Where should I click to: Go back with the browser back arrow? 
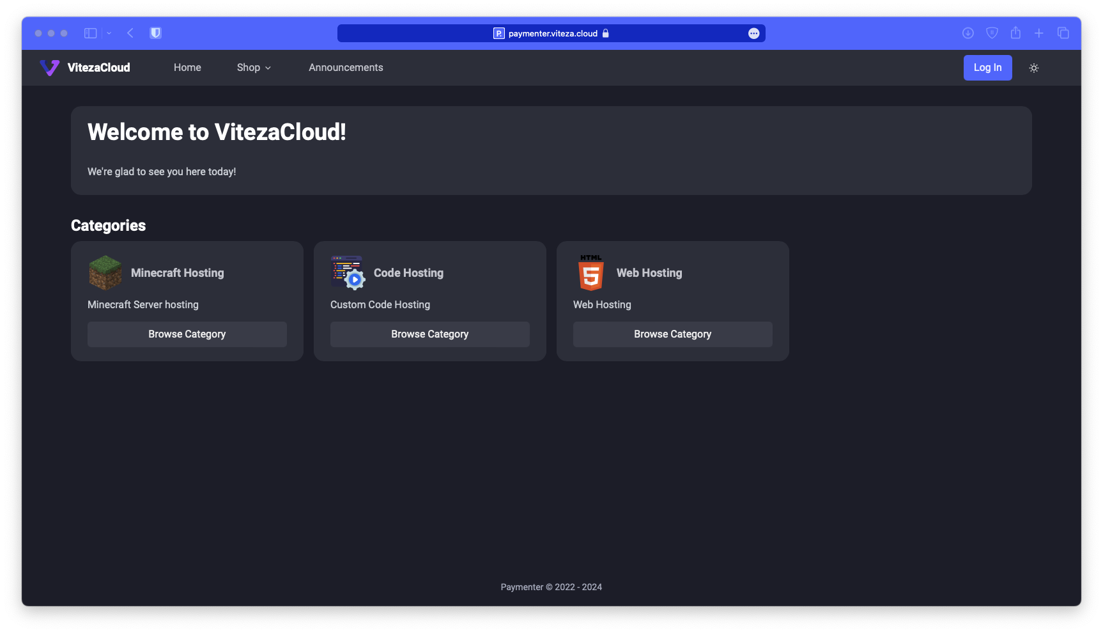(x=130, y=33)
